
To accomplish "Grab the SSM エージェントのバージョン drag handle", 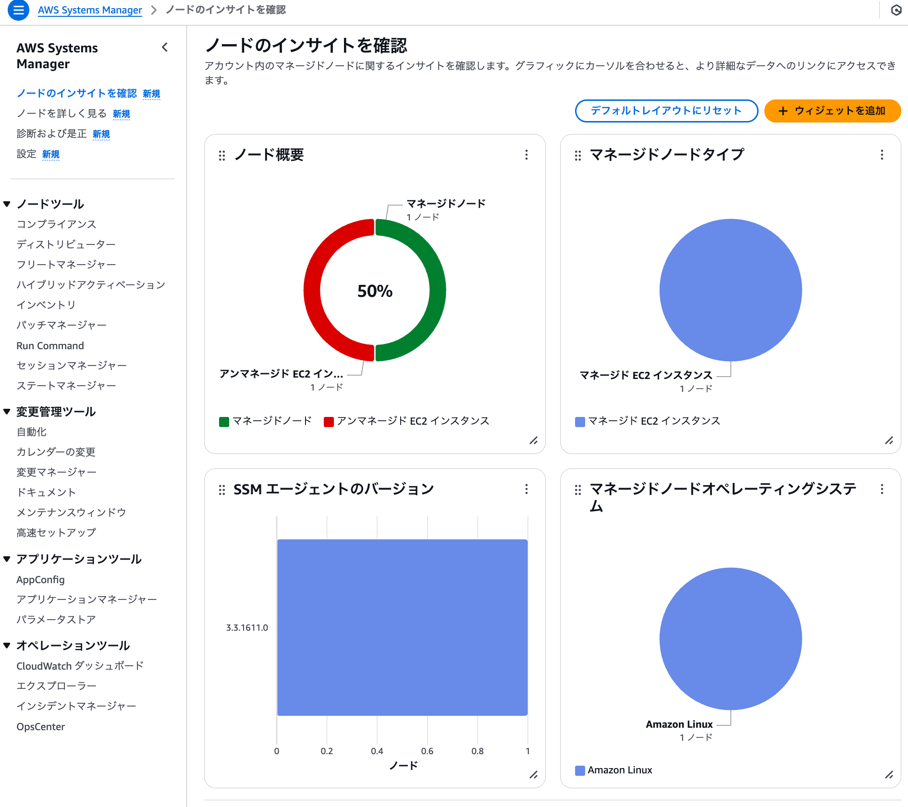I will click(x=222, y=489).
